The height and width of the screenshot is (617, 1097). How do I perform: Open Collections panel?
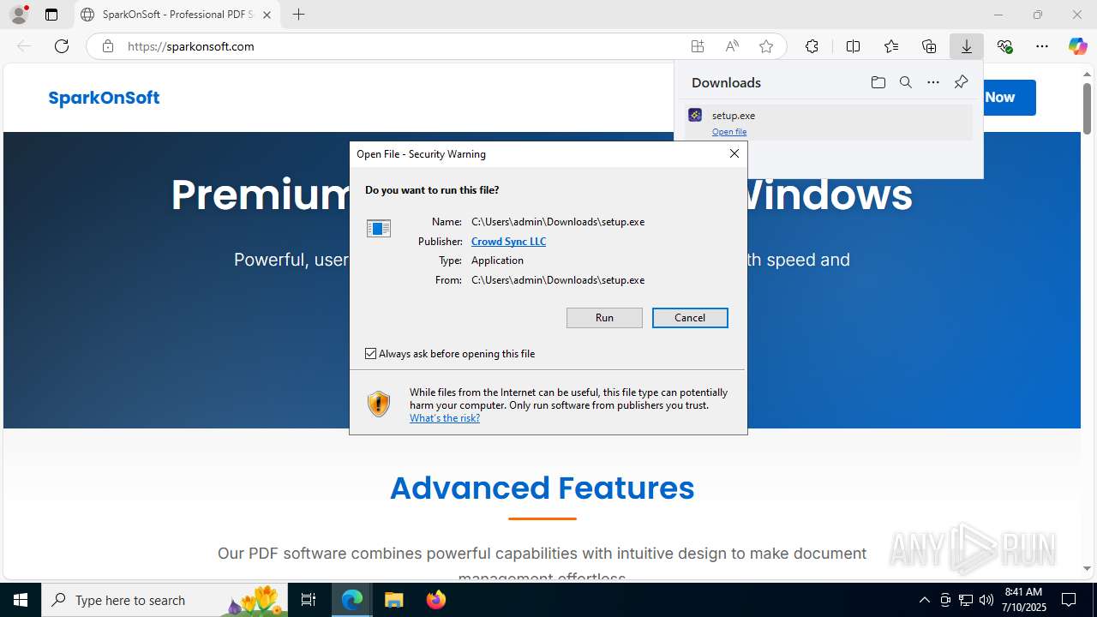tap(929, 46)
